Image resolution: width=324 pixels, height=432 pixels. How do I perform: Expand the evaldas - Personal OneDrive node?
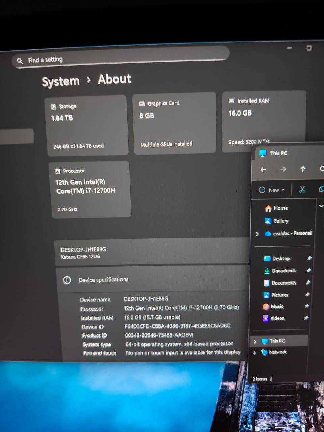258,234
